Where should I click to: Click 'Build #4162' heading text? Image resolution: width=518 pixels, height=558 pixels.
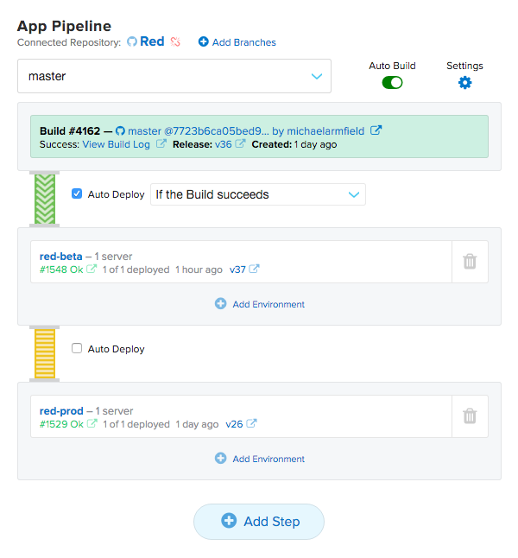[70, 131]
